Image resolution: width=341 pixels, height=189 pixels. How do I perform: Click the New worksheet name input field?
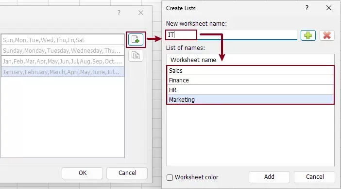click(231, 35)
